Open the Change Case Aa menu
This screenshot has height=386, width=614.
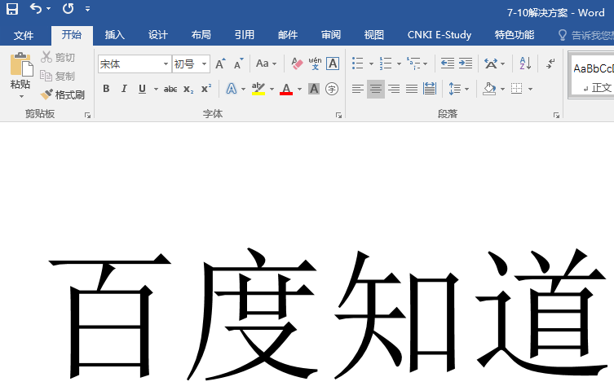[x=267, y=64]
